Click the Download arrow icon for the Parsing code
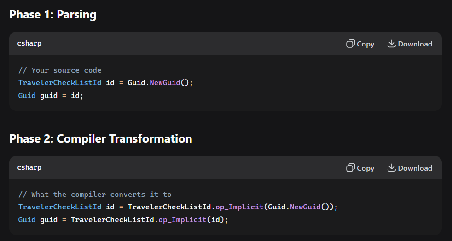The image size is (452, 241). [x=392, y=44]
